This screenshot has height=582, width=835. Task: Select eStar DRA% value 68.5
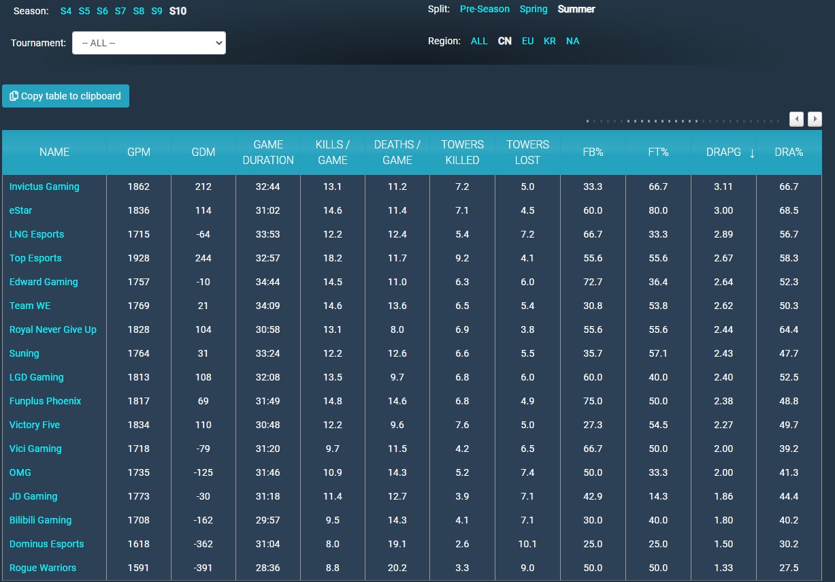click(x=789, y=210)
